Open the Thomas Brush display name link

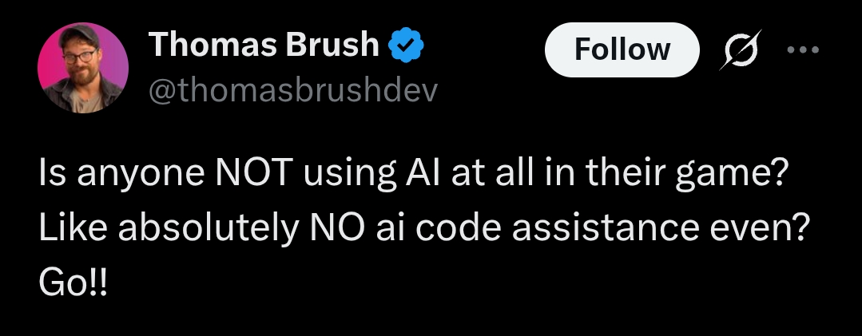pos(264,45)
